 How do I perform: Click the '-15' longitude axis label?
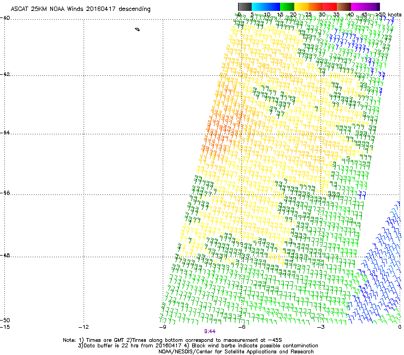[4, 327]
